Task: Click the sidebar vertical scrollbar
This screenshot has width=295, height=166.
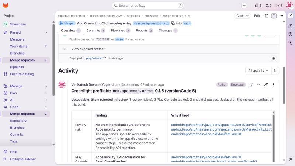Action: [x=53, y=60]
